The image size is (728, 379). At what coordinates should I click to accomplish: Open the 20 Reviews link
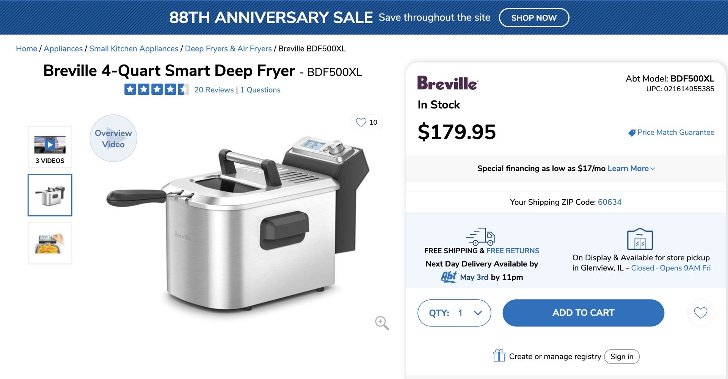(x=213, y=90)
